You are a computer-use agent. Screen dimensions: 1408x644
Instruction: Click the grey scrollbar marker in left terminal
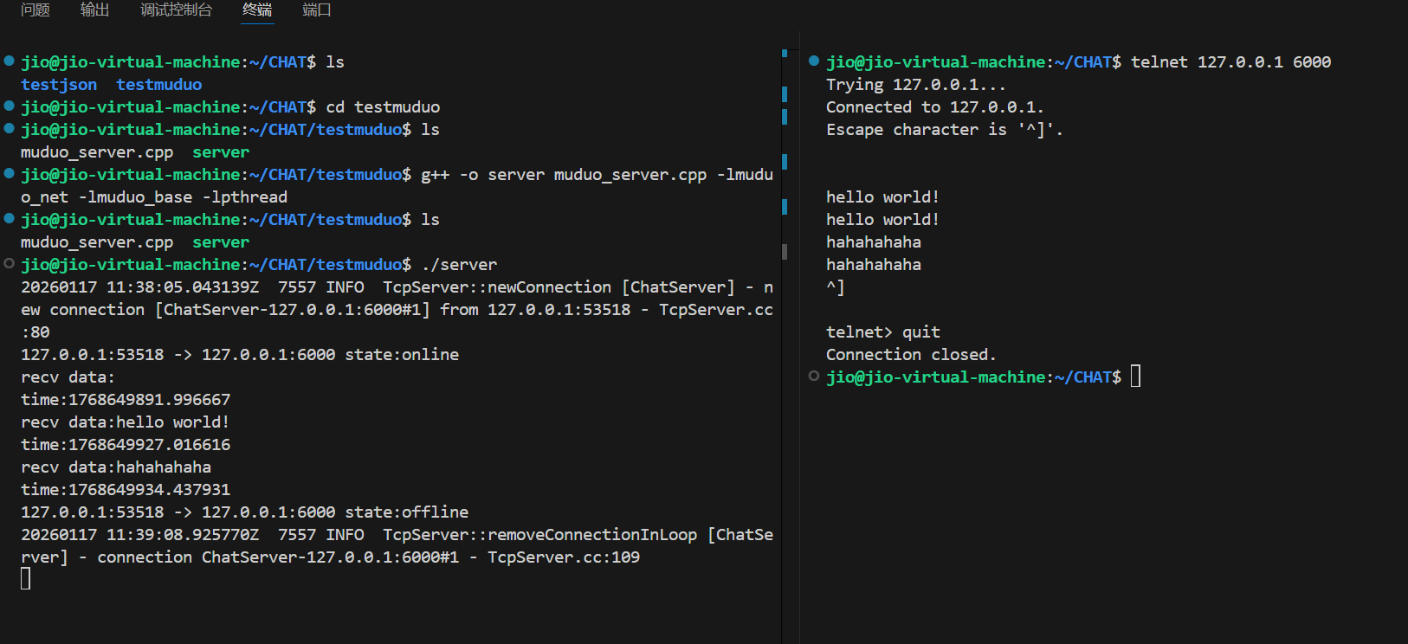785,252
